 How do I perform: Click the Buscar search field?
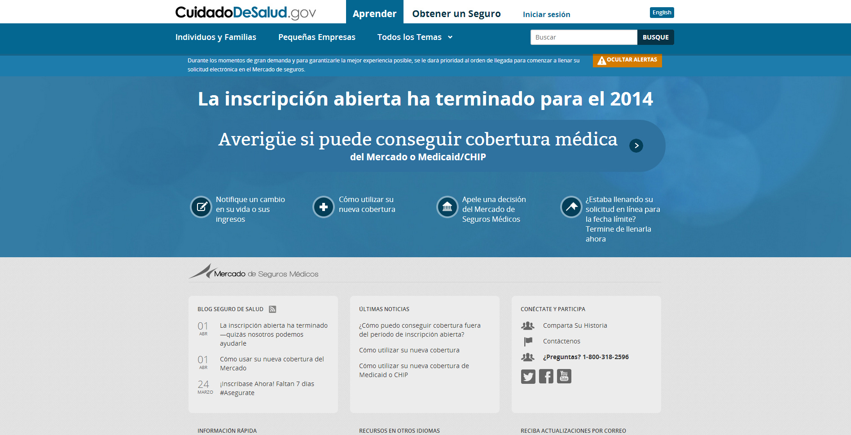583,37
